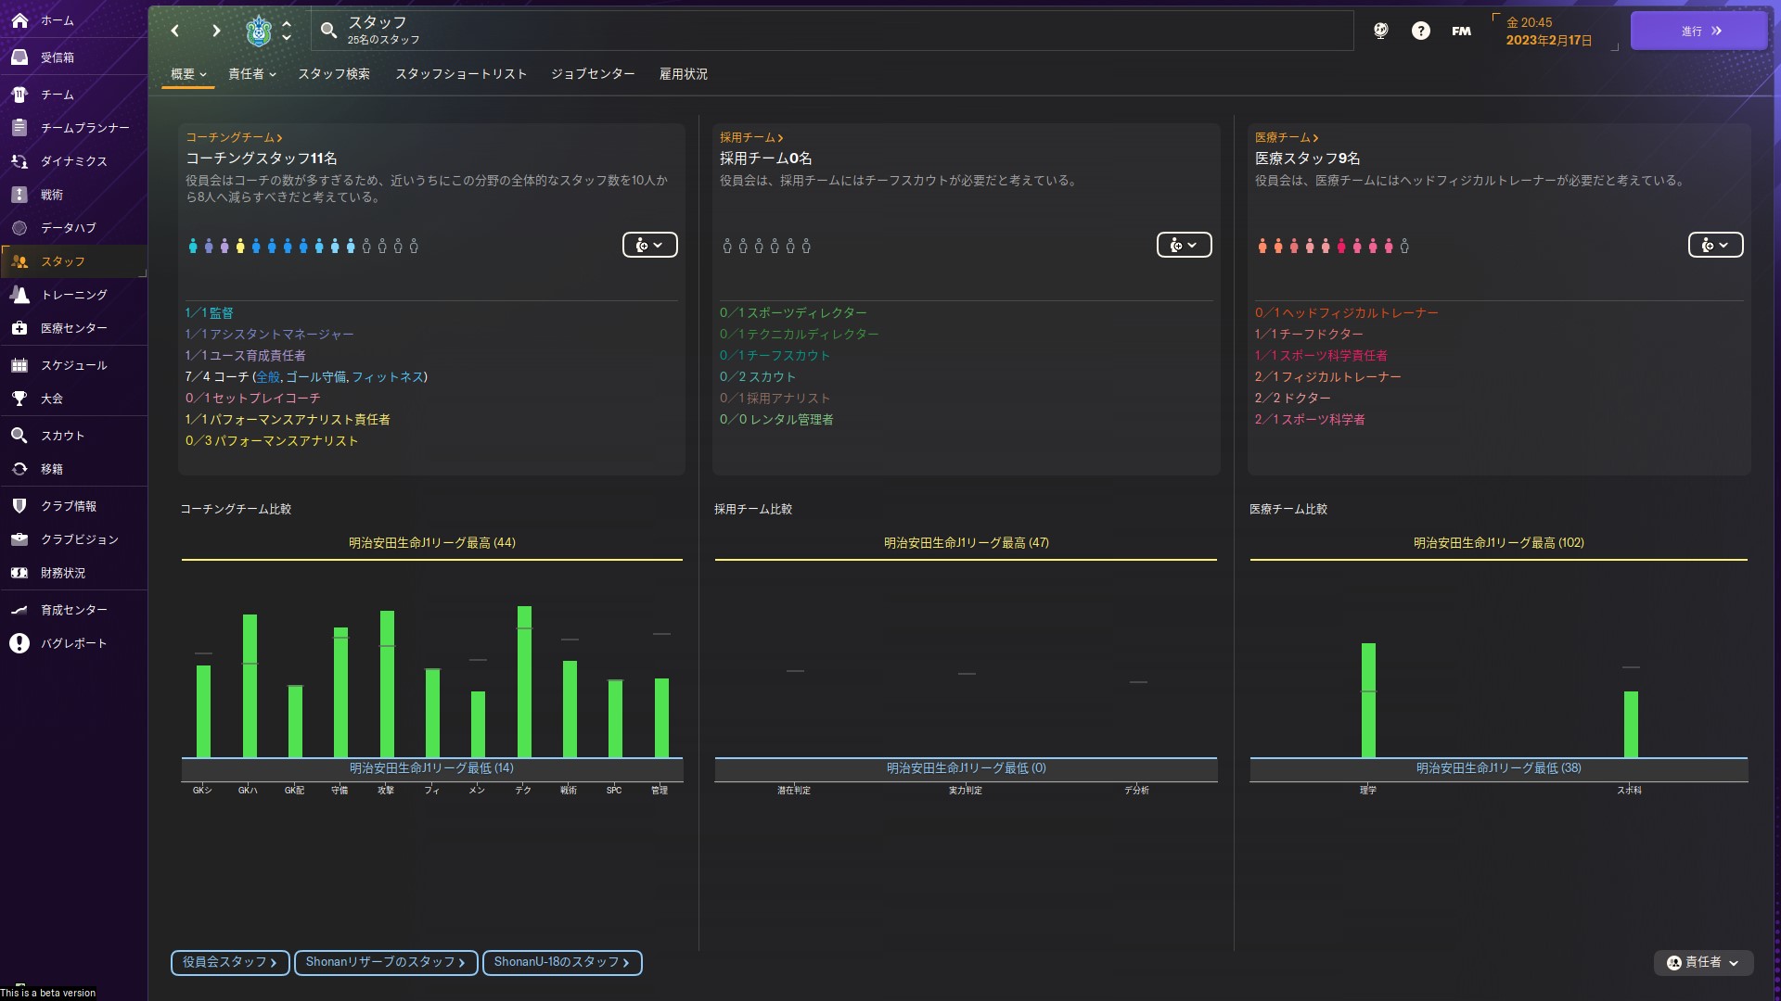
Task: Switch to スタッフ検索 tab
Action: point(334,74)
